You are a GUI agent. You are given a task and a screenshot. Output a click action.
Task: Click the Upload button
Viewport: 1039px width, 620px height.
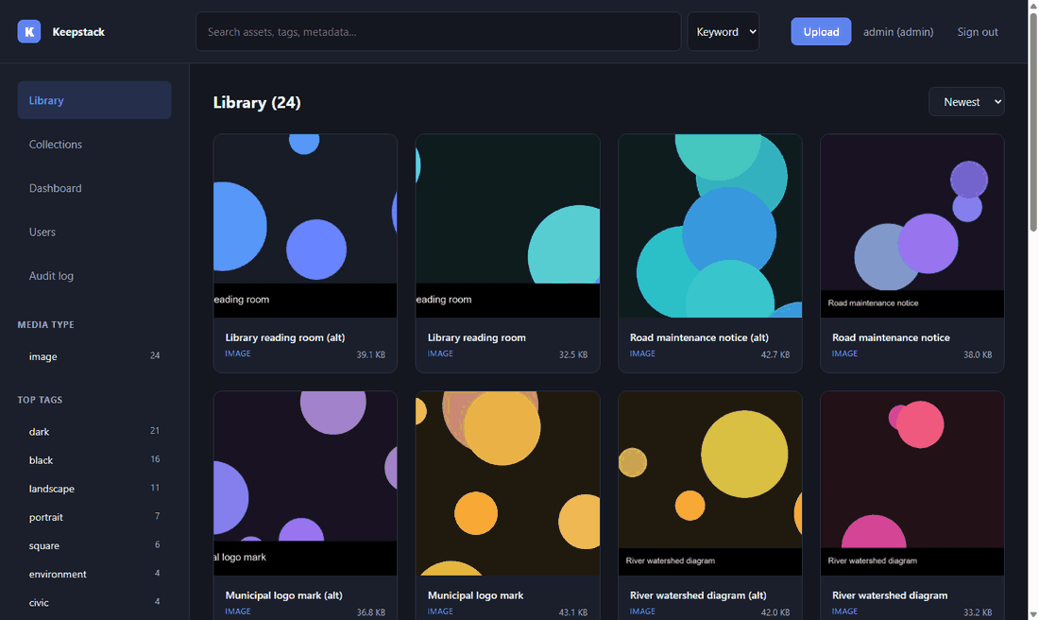(x=821, y=31)
